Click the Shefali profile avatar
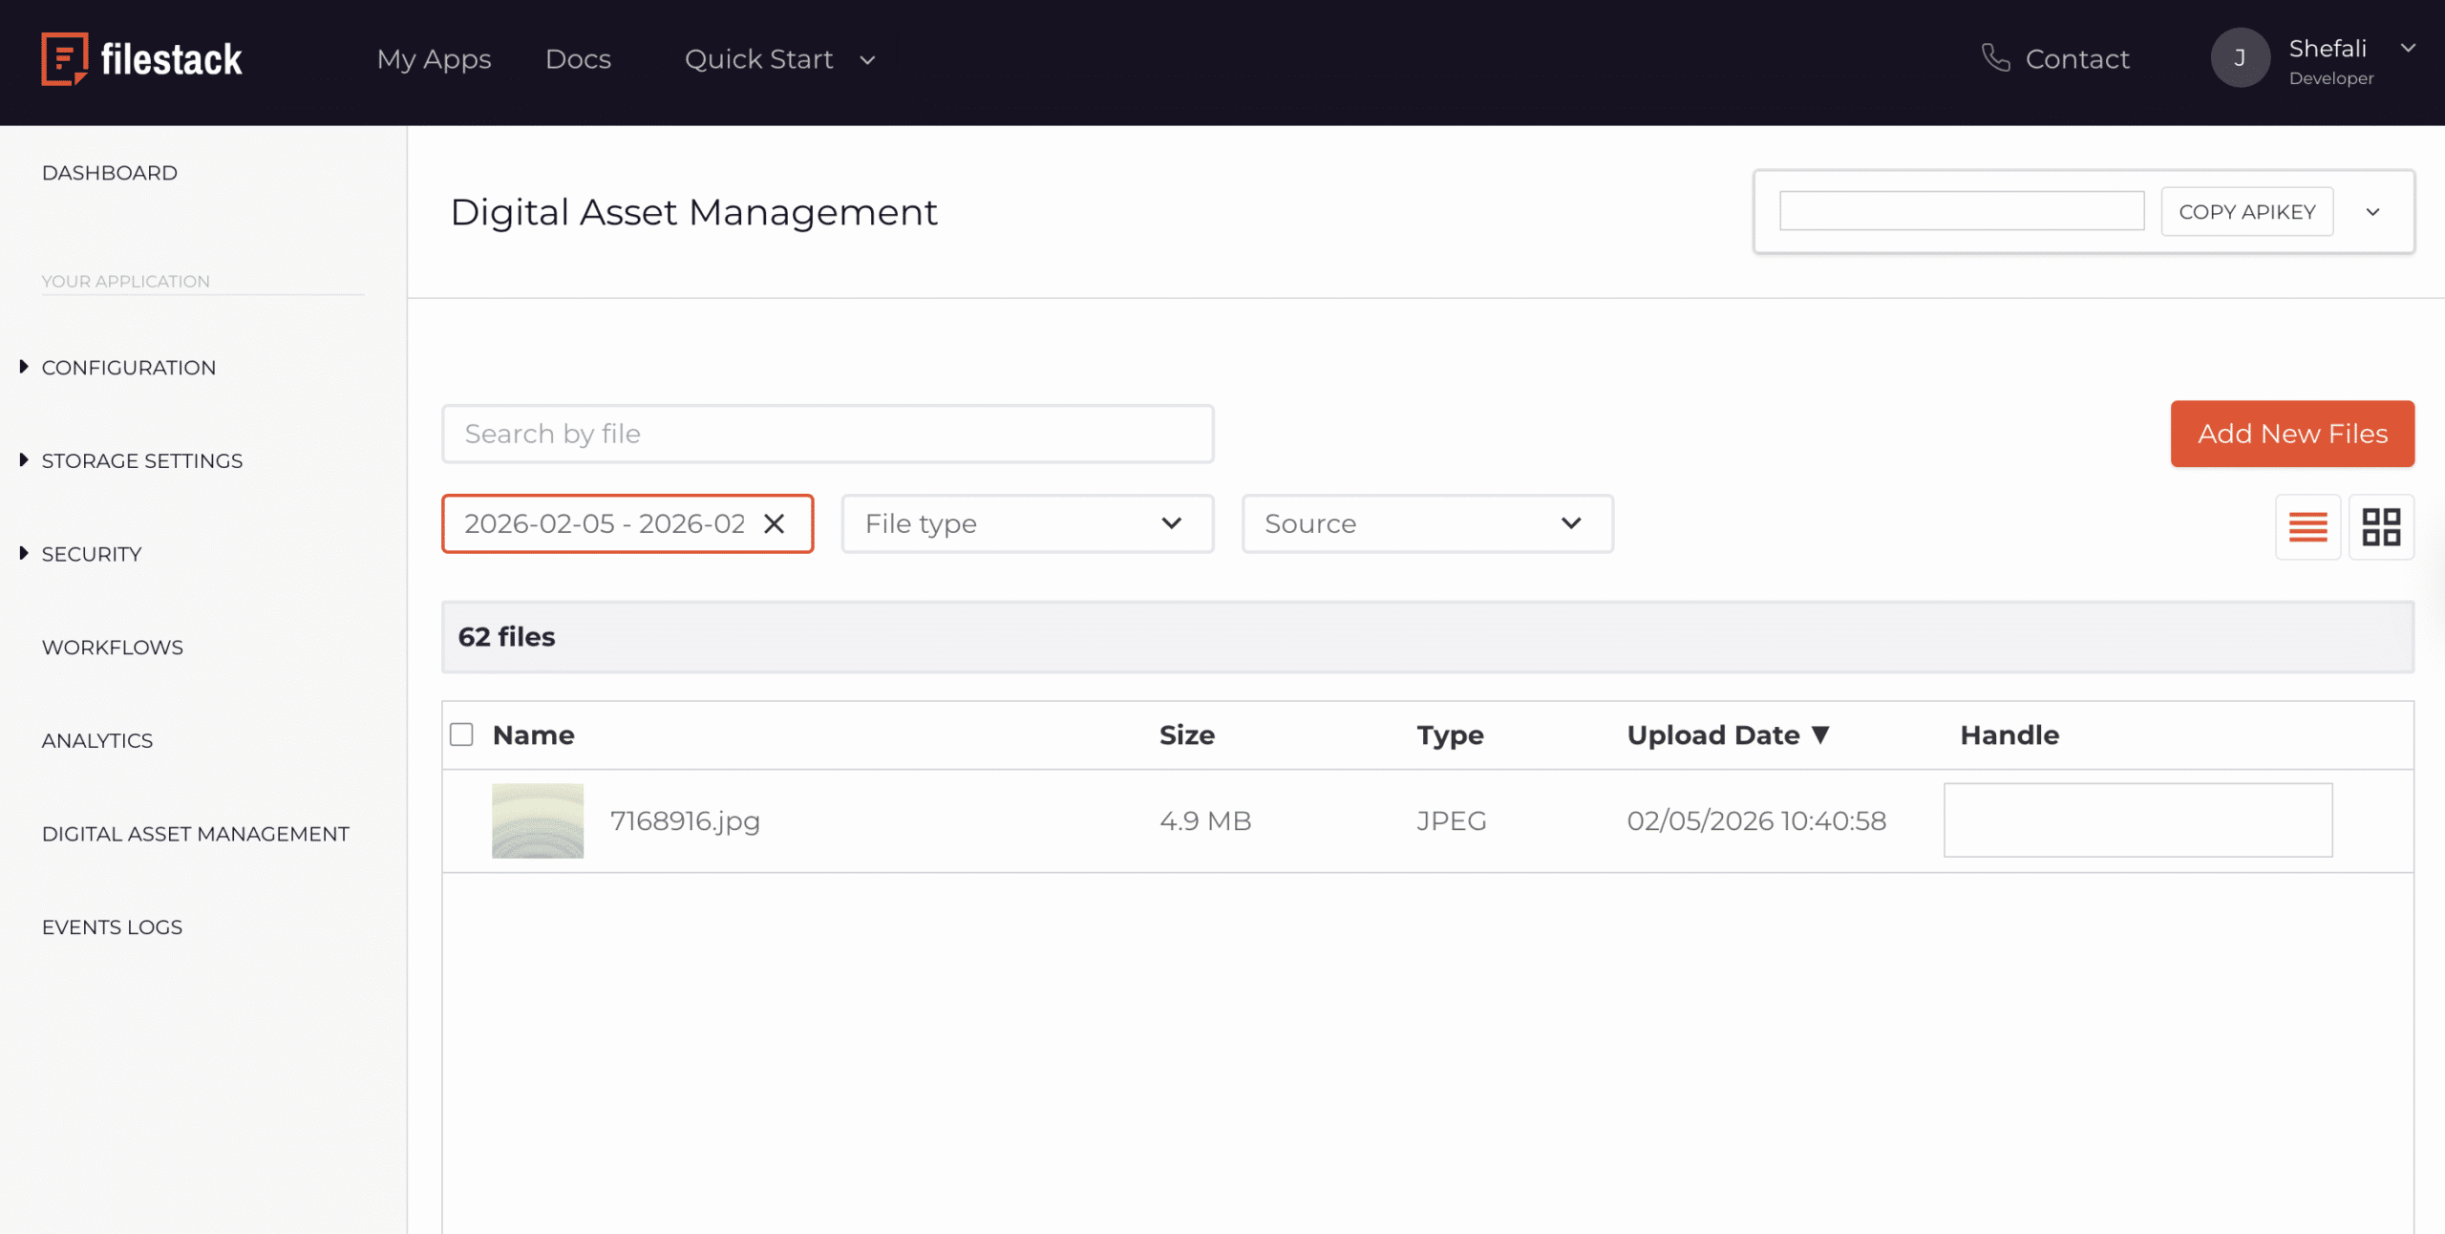This screenshot has height=1234, width=2445. [x=2241, y=57]
